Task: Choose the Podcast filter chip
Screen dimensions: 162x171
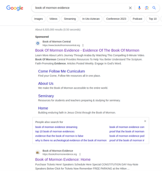Action: [x=137, y=19]
